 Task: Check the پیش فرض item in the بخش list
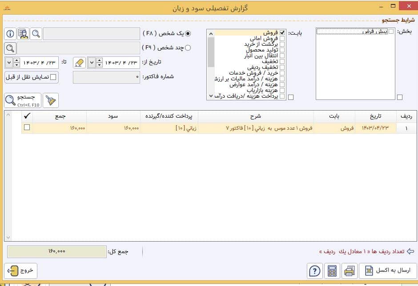click(x=391, y=32)
